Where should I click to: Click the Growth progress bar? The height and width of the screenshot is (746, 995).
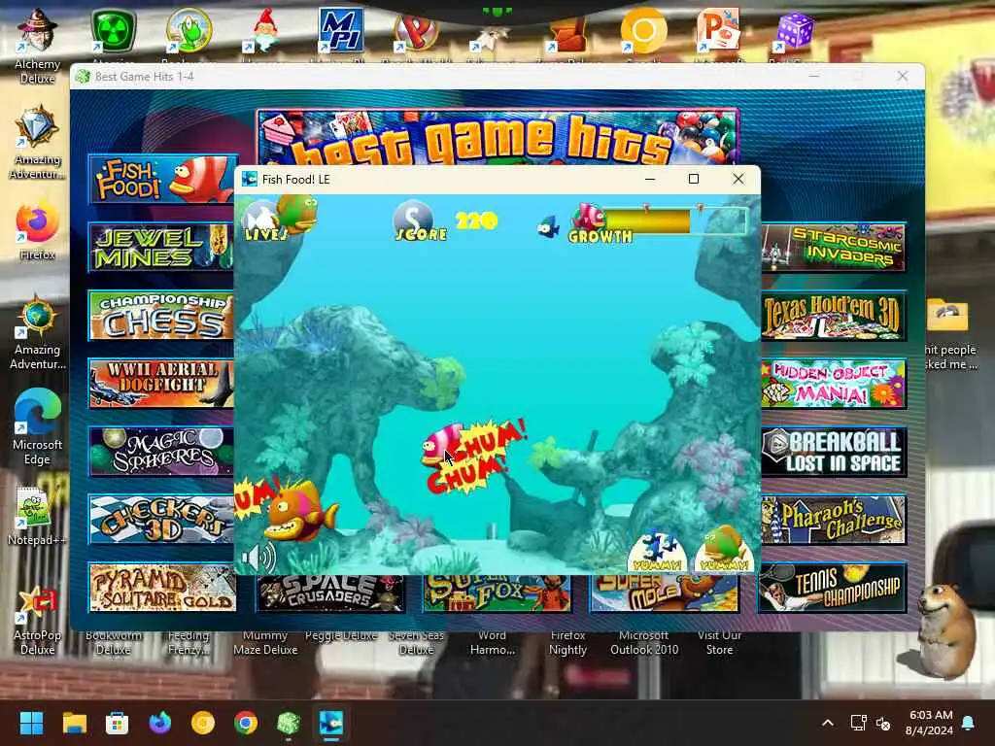[x=675, y=220]
